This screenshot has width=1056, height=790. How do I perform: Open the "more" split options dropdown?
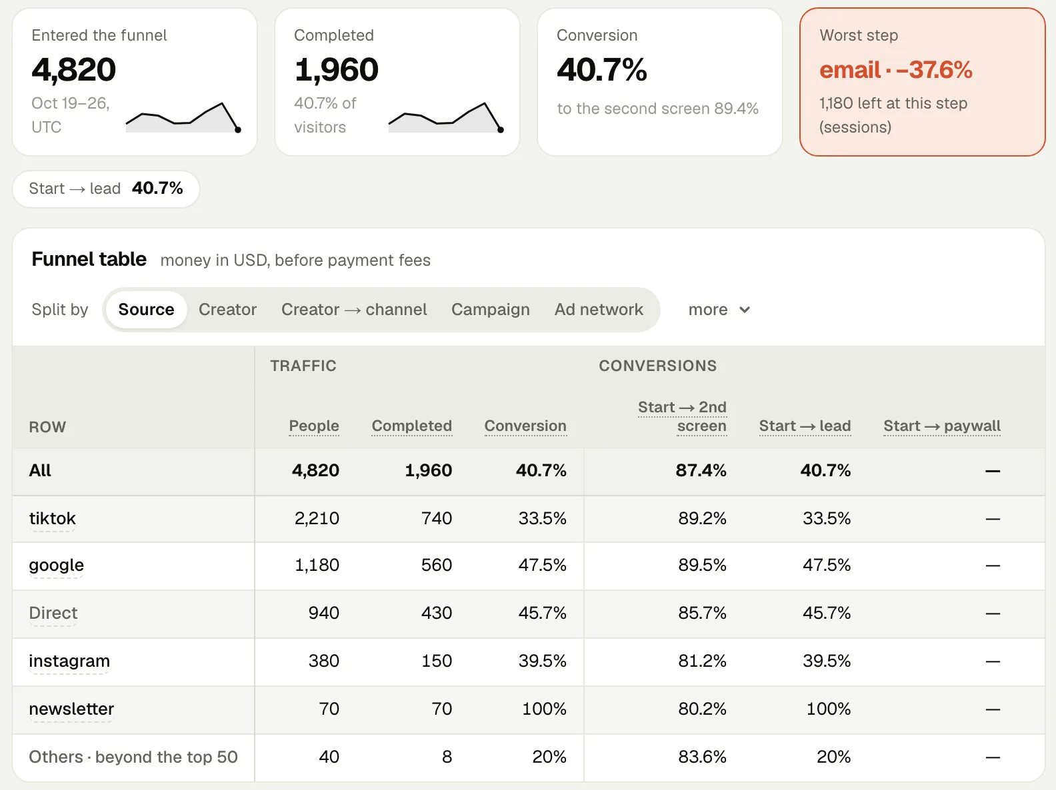click(719, 310)
